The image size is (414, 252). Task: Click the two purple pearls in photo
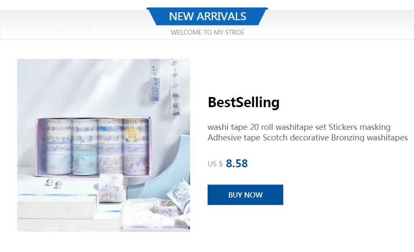tap(54, 184)
